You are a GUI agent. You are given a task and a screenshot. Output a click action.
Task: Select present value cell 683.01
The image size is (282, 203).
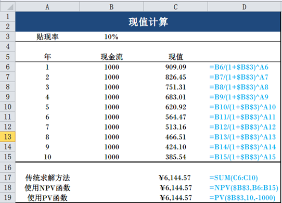(176, 97)
